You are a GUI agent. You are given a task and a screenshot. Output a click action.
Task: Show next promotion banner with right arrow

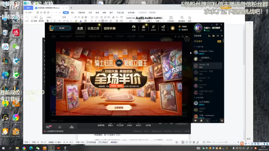coord(185,60)
